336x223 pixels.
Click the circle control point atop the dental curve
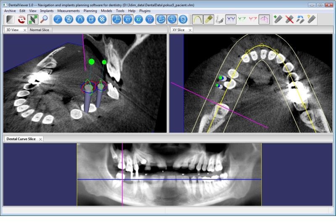262,45
